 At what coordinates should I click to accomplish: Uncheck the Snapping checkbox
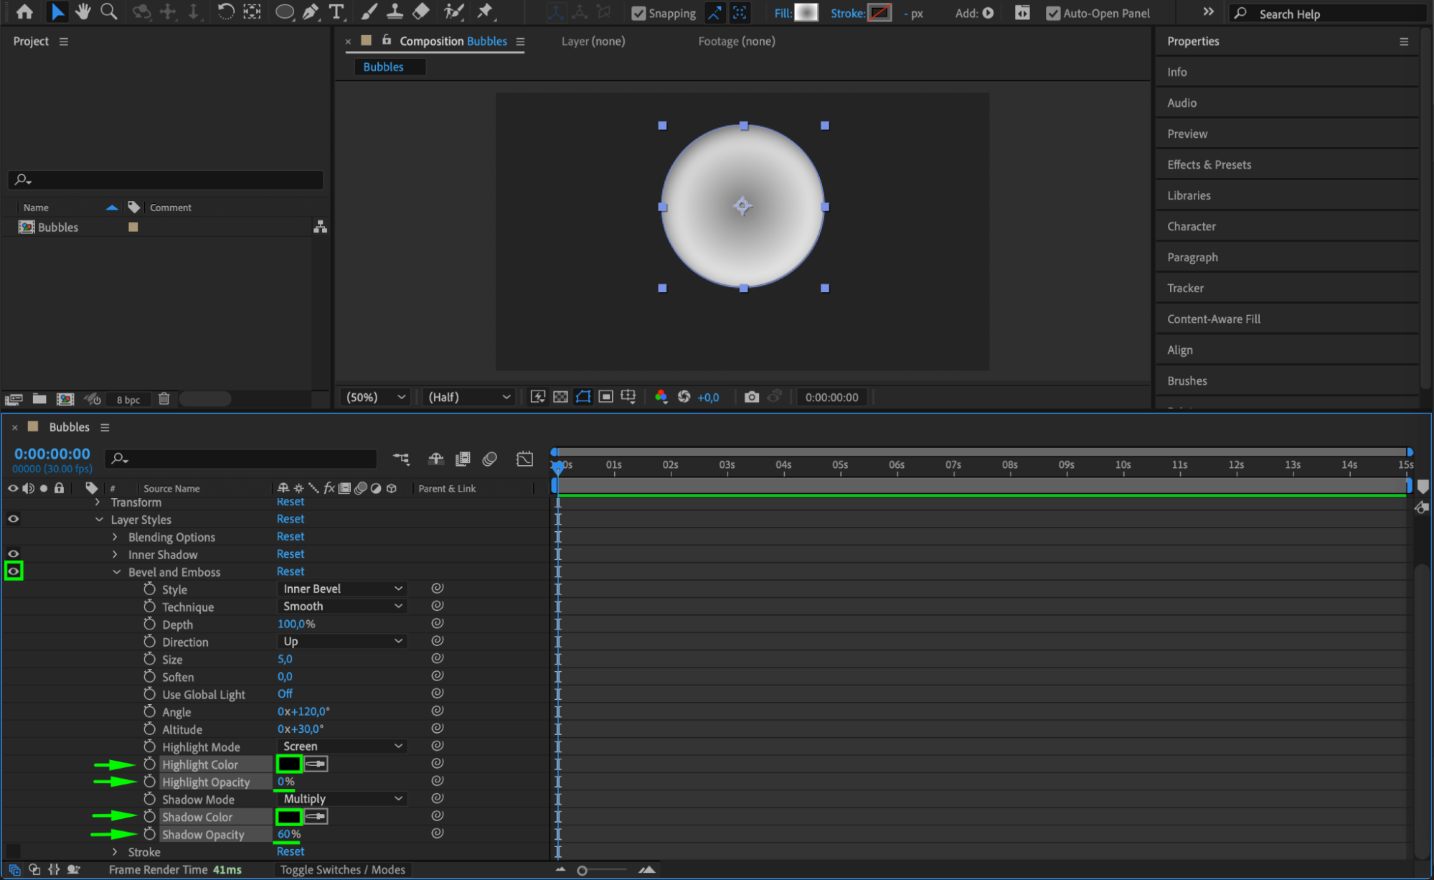(638, 13)
